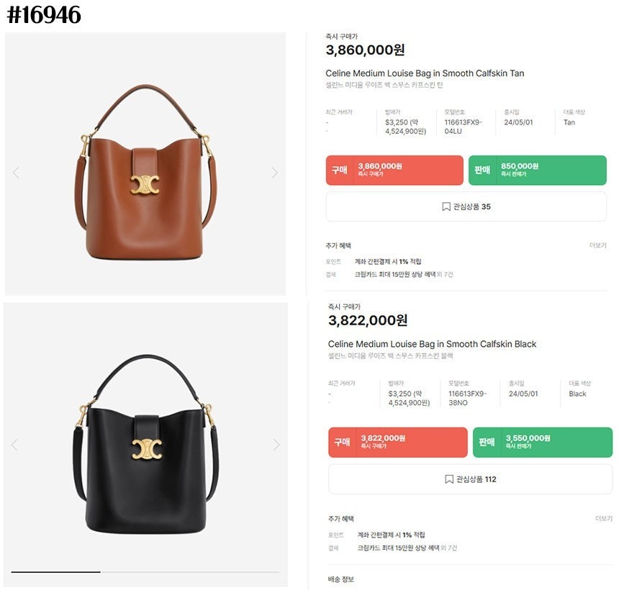Go to next image of black bag

pos(276,445)
